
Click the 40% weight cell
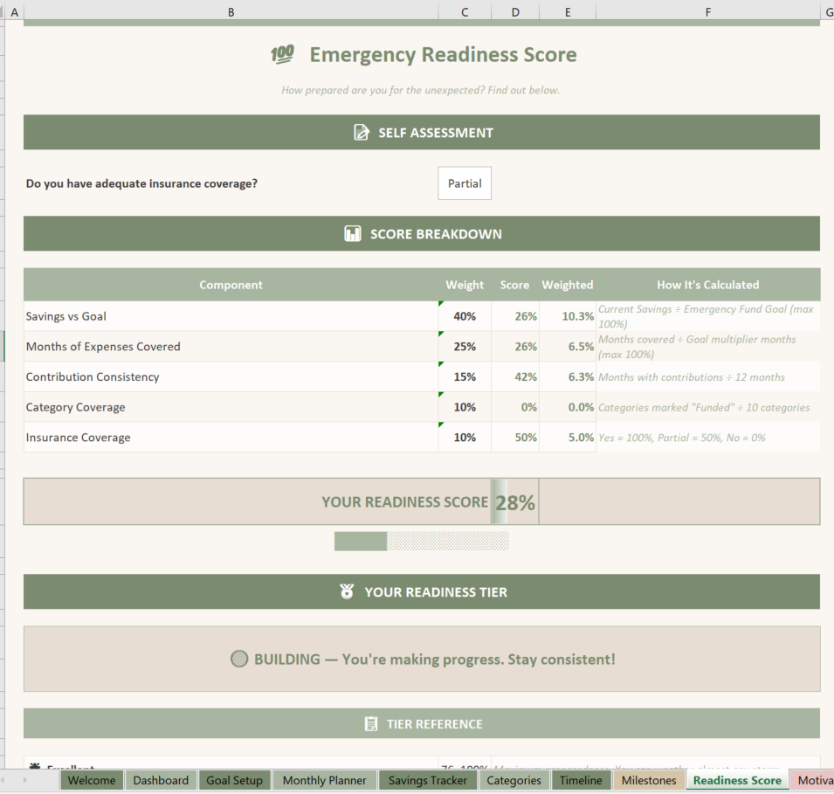(465, 316)
